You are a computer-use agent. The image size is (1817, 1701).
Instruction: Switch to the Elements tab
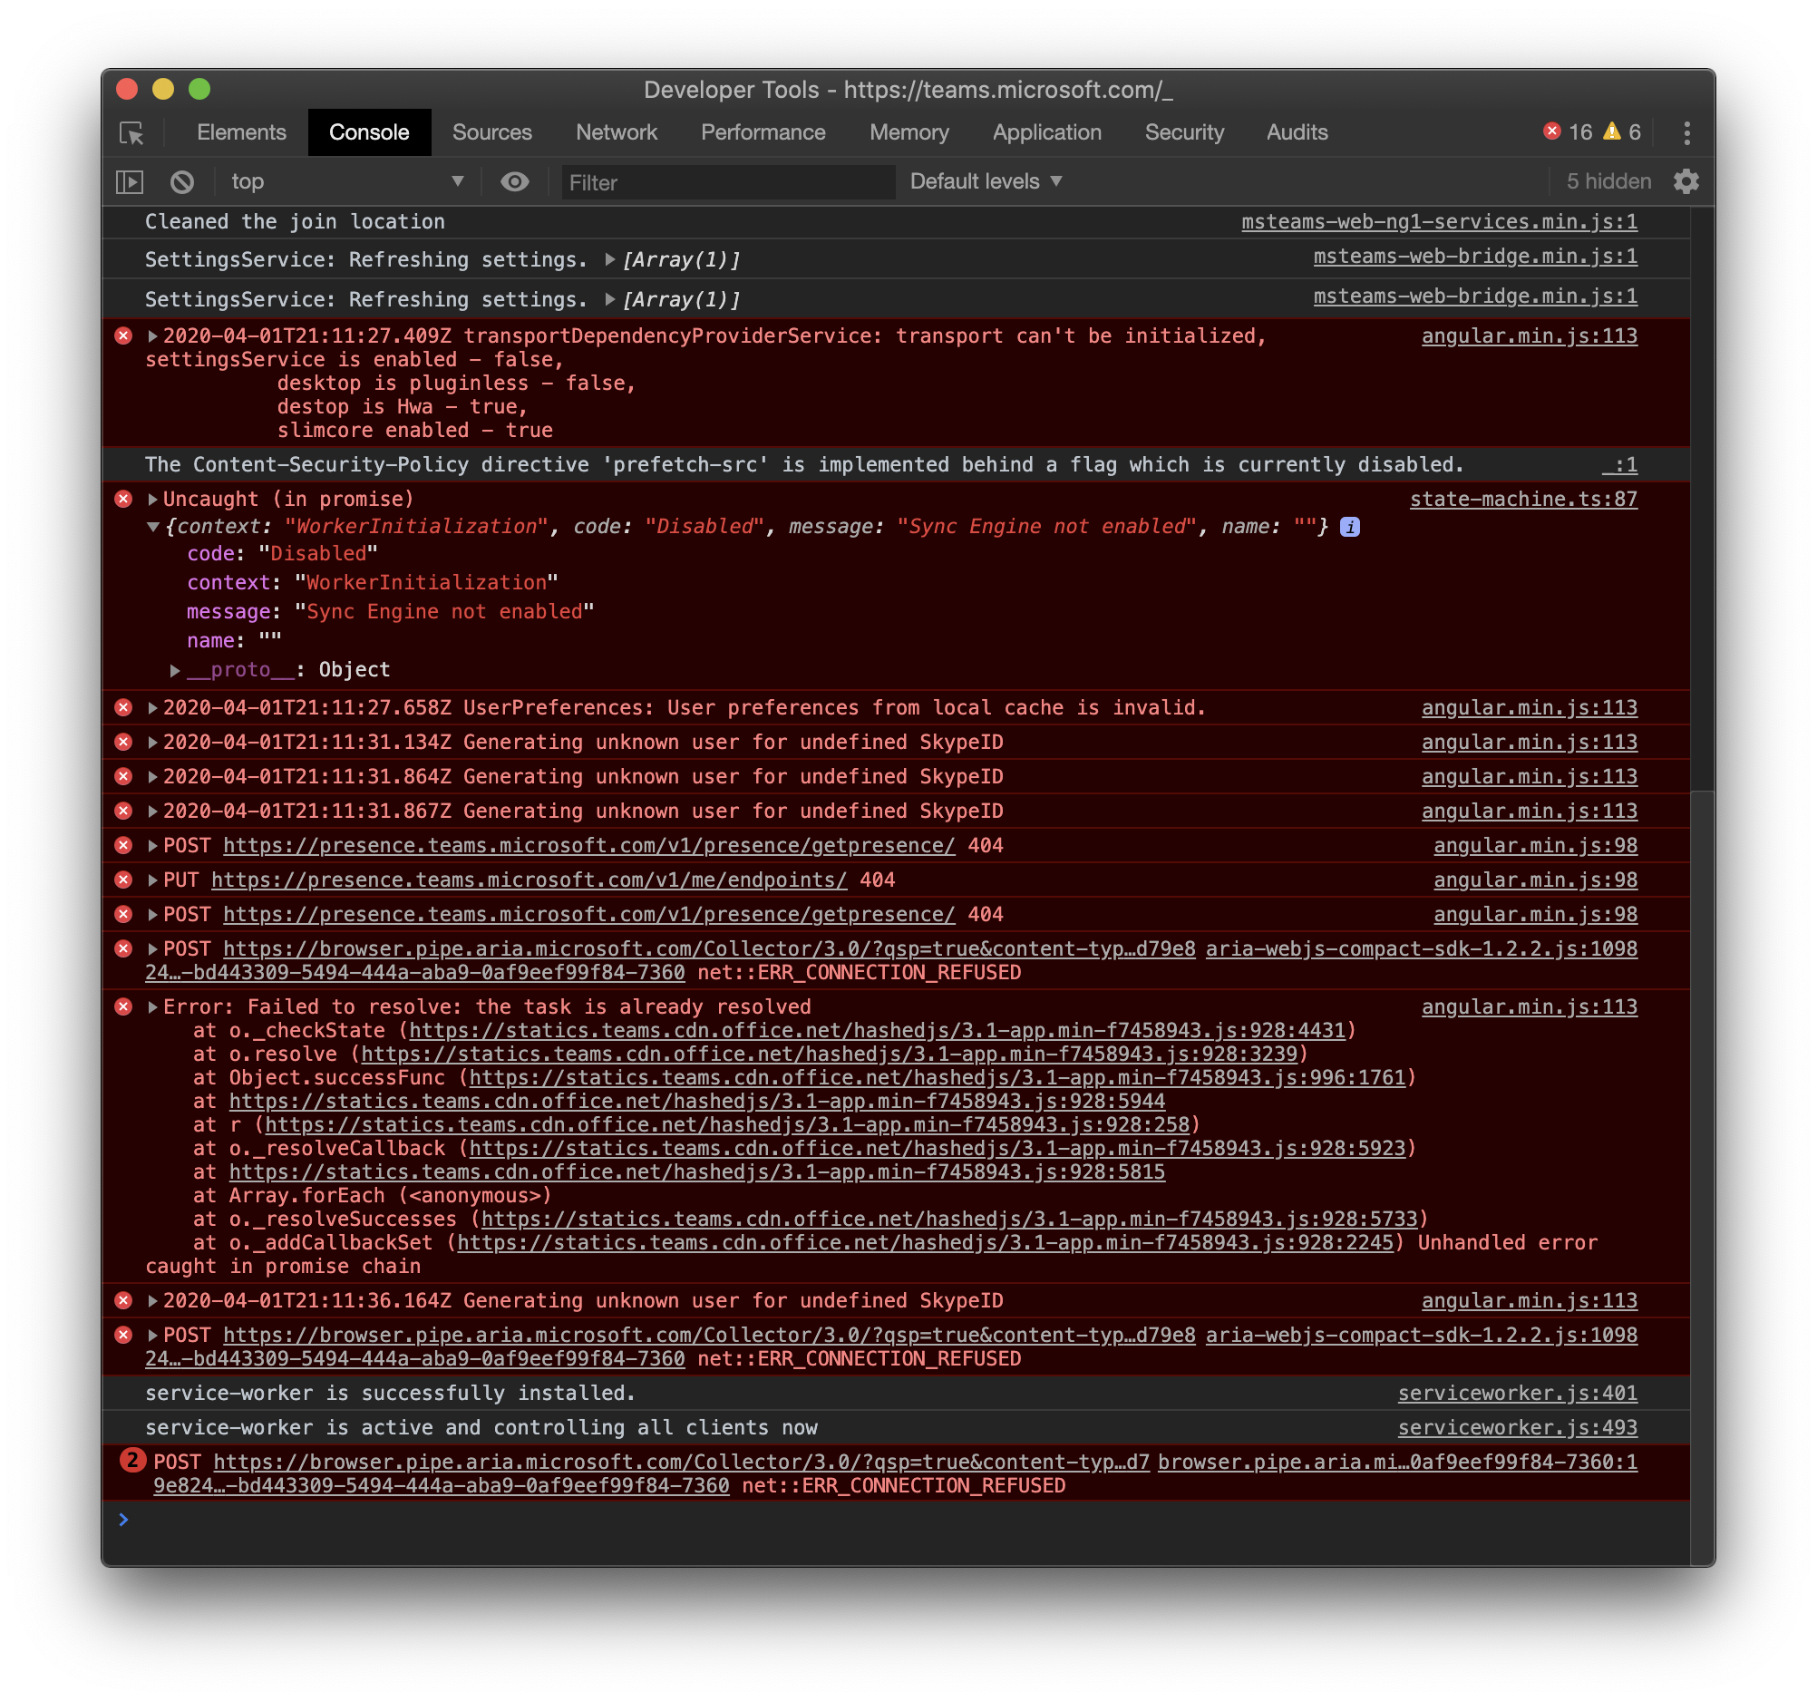point(241,132)
